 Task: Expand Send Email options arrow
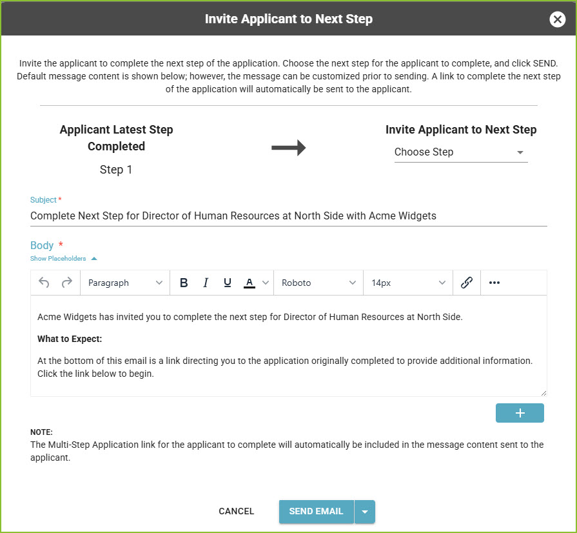[x=365, y=511]
